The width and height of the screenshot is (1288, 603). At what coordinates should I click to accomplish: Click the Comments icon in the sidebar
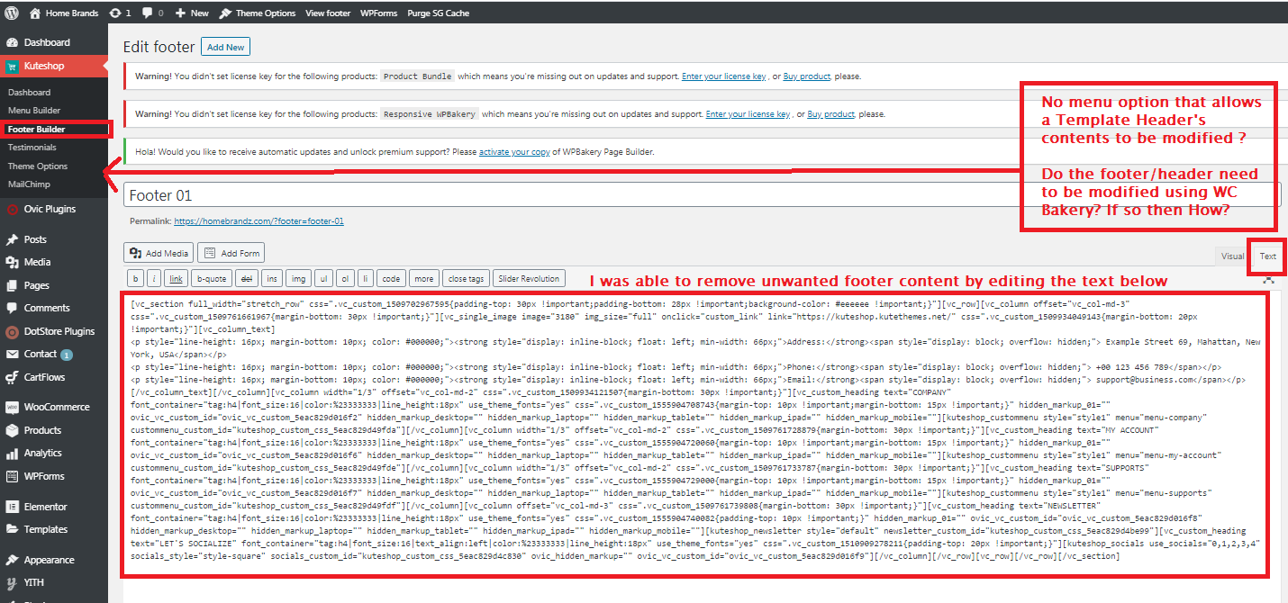tap(12, 308)
